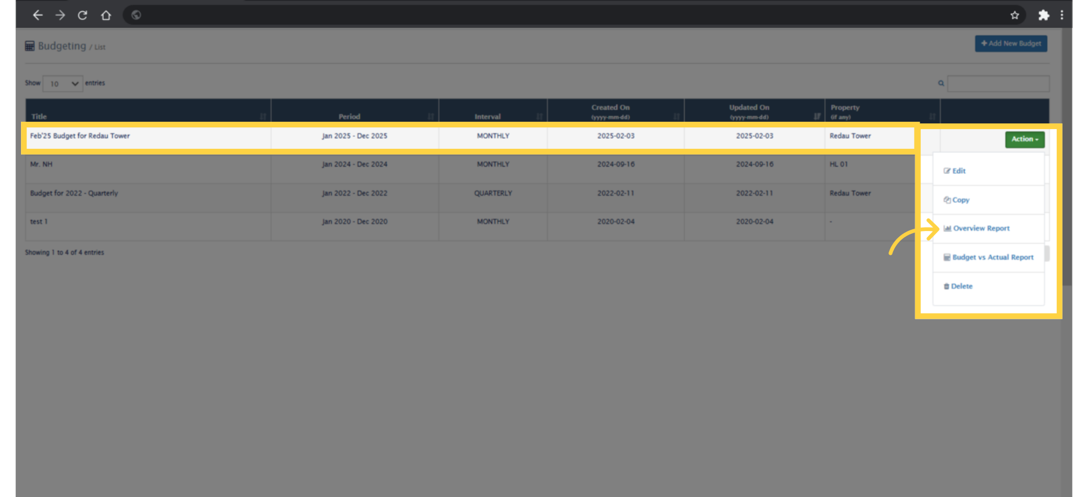This screenshot has height=497, width=1088.
Task: Click the Showing 1 to 4 of 4 entries text
Action: 65,252
